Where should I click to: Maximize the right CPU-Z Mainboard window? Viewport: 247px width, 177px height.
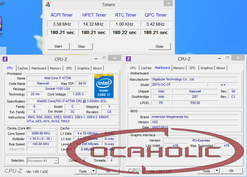click(x=227, y=58)
